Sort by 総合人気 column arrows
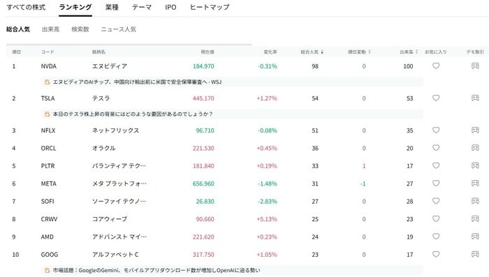489x277 pixels. click(x=322, y=52)
